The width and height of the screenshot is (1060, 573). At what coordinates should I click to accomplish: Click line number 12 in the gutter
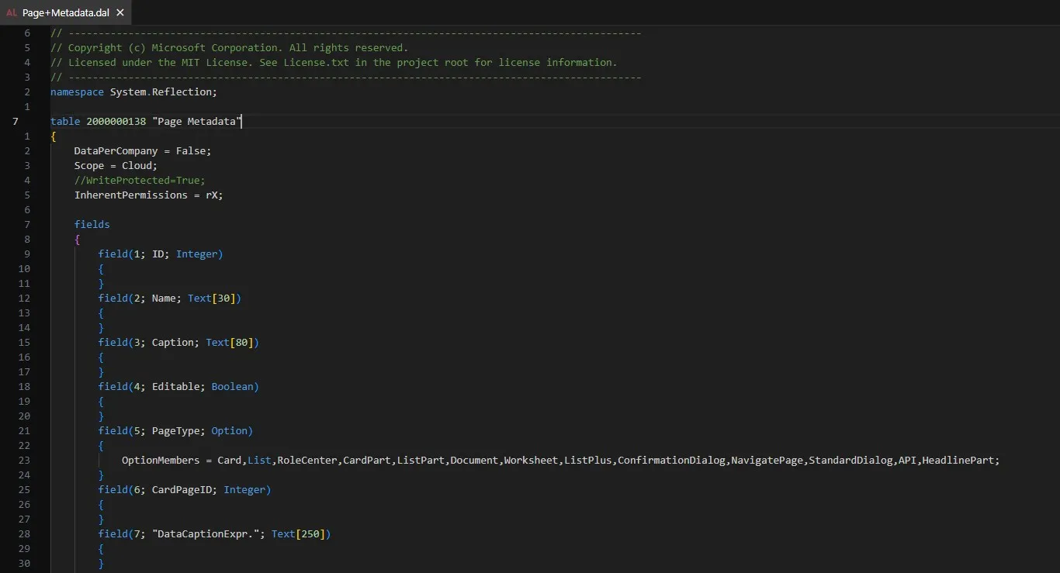tap(23, 298)
